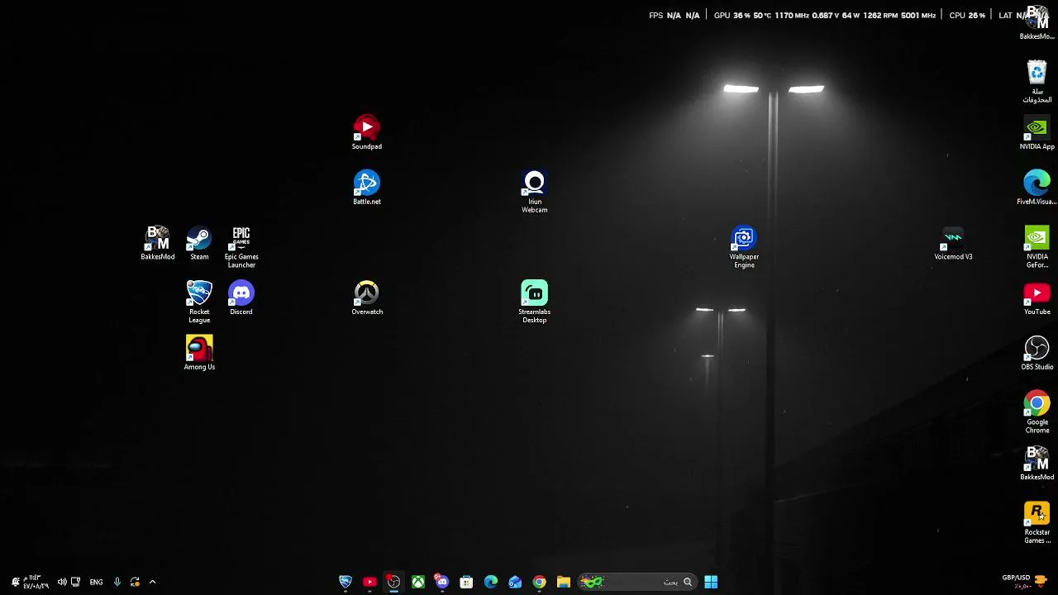Switch to OBS in the taskbar
Image resolution: width=1058 pixels, height=595 pixels.
[x=393, y=582]
